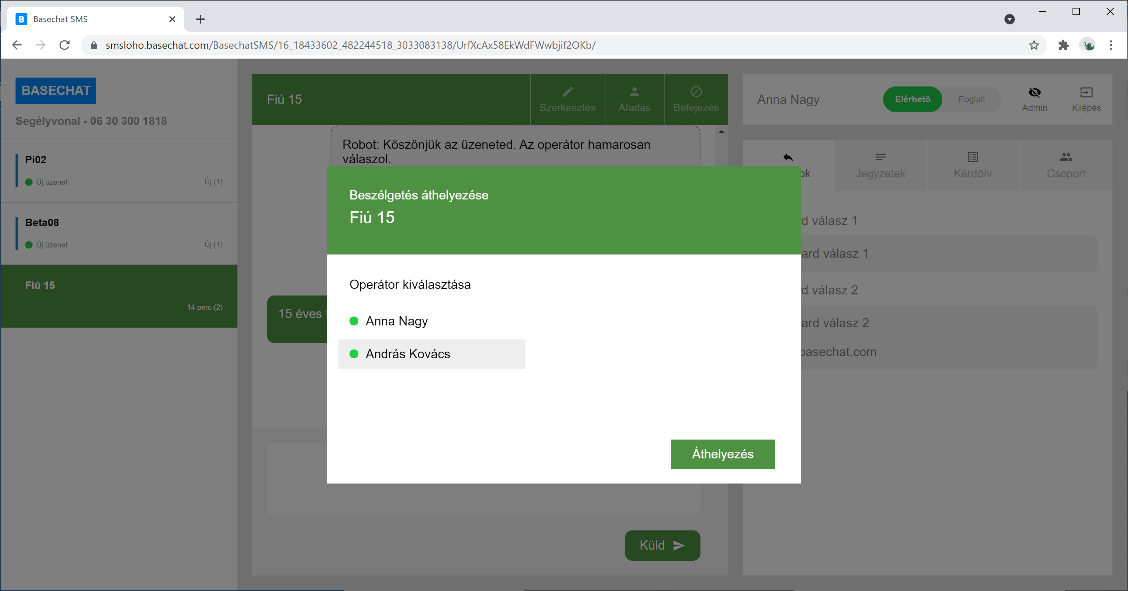Toggle the Admin visibility eye icon
The width and height of the screenshot is (1128, 591).
[x=1034, y=92]
